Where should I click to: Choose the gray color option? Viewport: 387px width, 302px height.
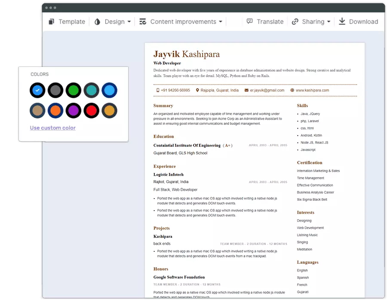55,90
